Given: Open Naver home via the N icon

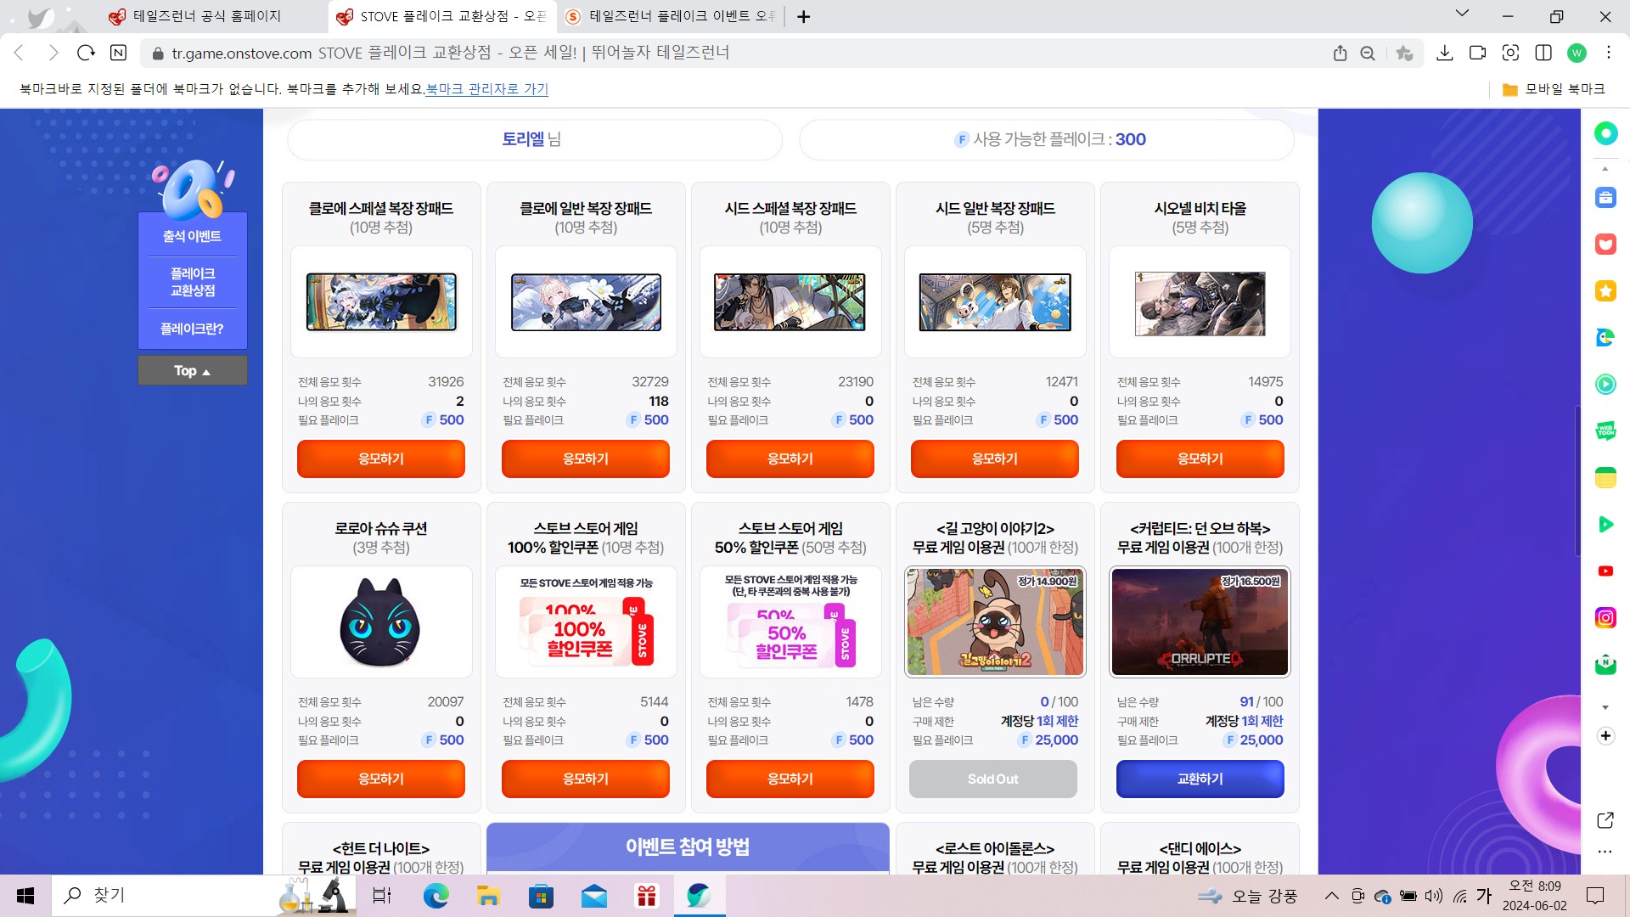Looking at the screenshot, I should click(119, 53).
